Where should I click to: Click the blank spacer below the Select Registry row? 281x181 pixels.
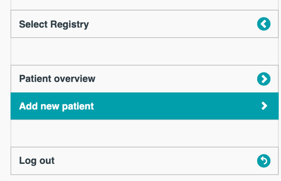click(145, 52)
